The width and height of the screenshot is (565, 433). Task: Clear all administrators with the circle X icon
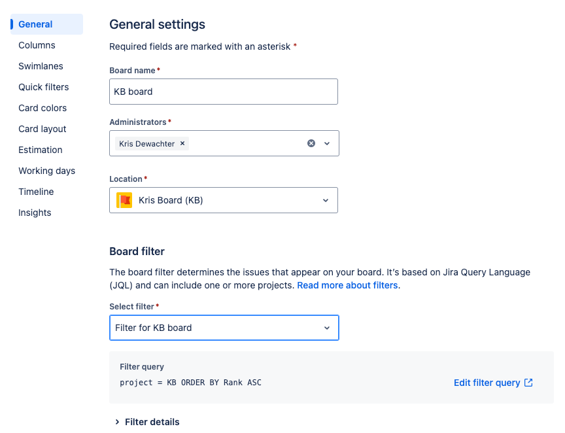[x=311, y=143]
